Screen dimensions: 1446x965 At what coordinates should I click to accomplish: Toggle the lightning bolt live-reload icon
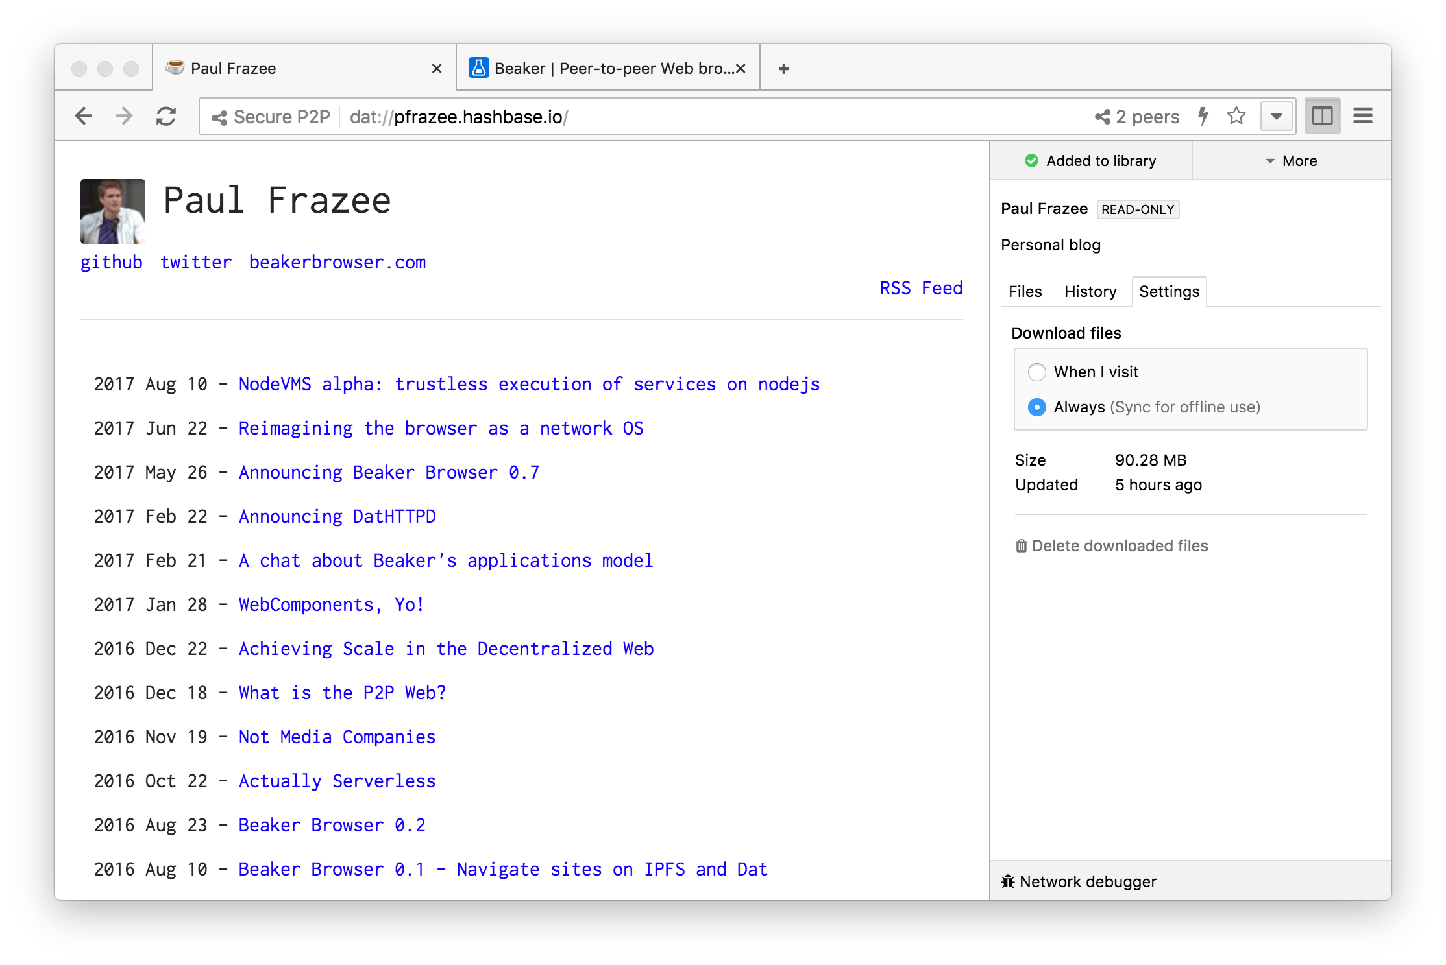tap(1203, 116)
